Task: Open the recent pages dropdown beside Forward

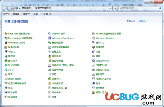Action: pyautogui.click(x=13, y=8)
